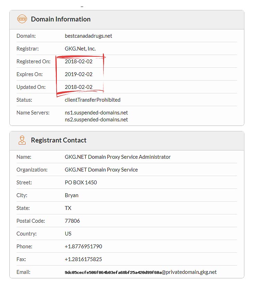The image size is (253, 287).
Task: Click the phone number +1.8776951790
Action: point(83,247)
